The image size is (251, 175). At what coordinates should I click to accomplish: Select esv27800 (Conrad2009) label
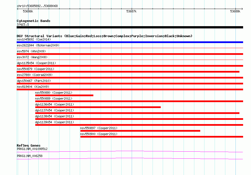coord(35,75)
